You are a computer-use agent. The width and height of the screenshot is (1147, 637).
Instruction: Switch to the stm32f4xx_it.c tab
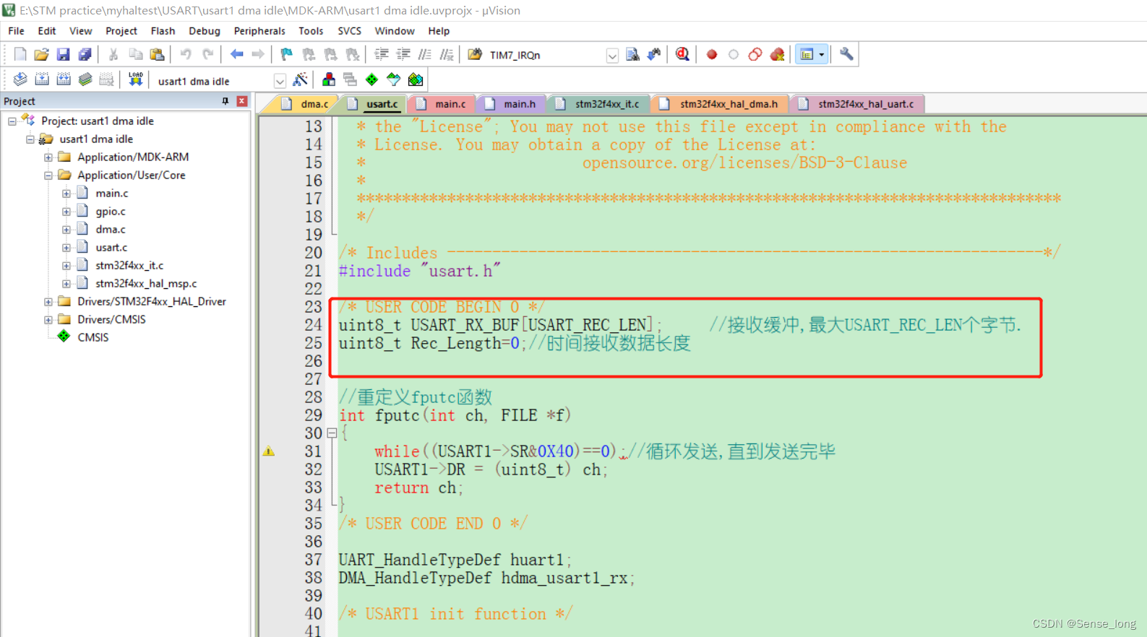pyautogui.click(x=600, y=104)
